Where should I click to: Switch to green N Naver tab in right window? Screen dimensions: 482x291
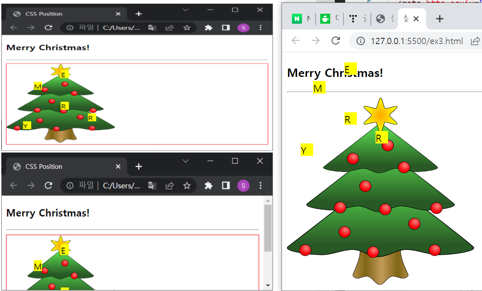click(x=297, y=19)
